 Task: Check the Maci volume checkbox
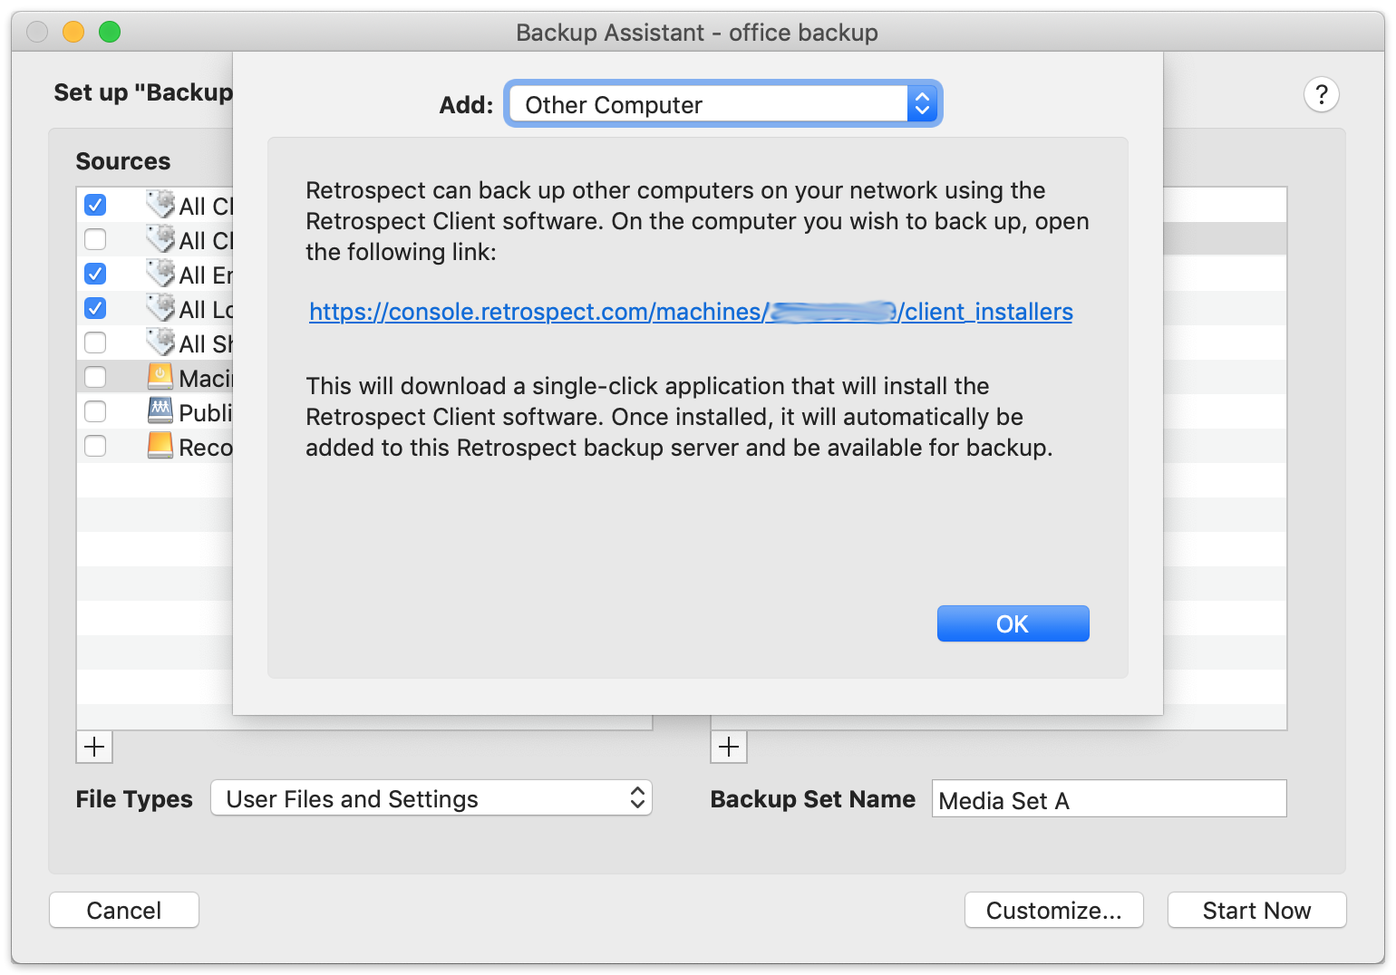coord(95,377)
